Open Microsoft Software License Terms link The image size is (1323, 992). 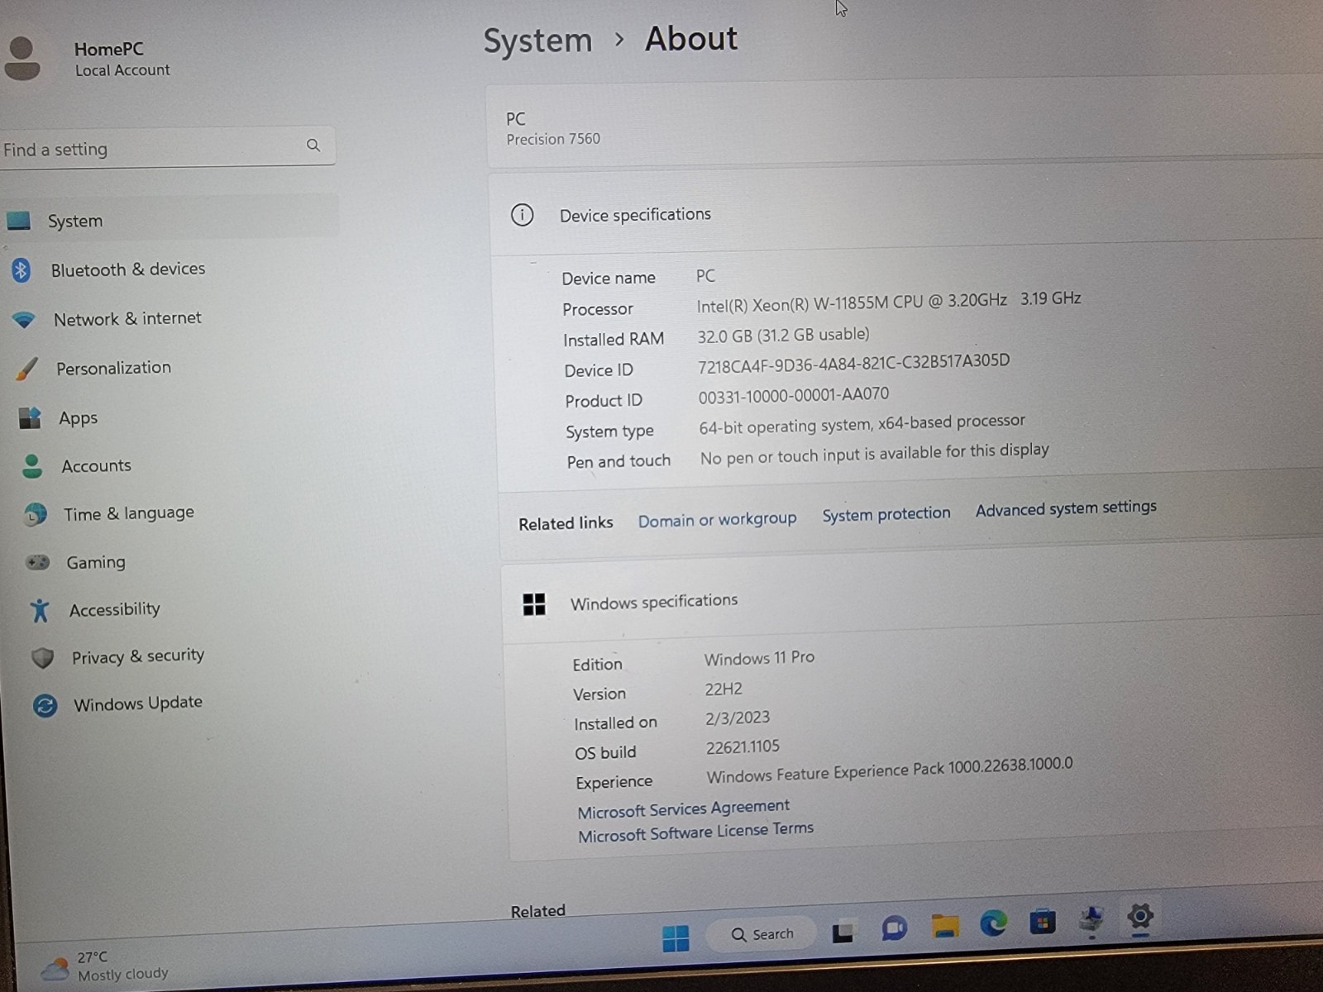tap(695, 832)
